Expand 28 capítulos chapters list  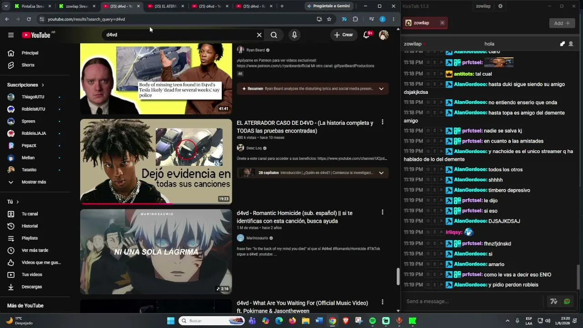click(x=381, y=173)
